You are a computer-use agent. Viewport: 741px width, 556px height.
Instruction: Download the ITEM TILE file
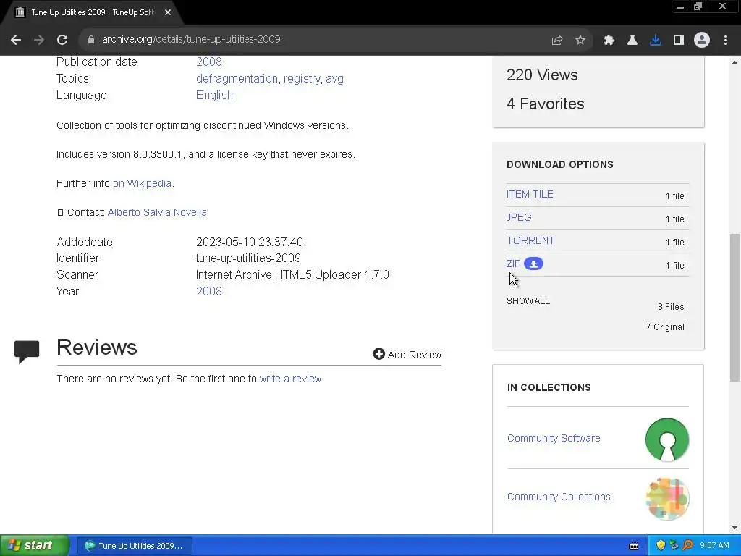[x=530, y=194]
